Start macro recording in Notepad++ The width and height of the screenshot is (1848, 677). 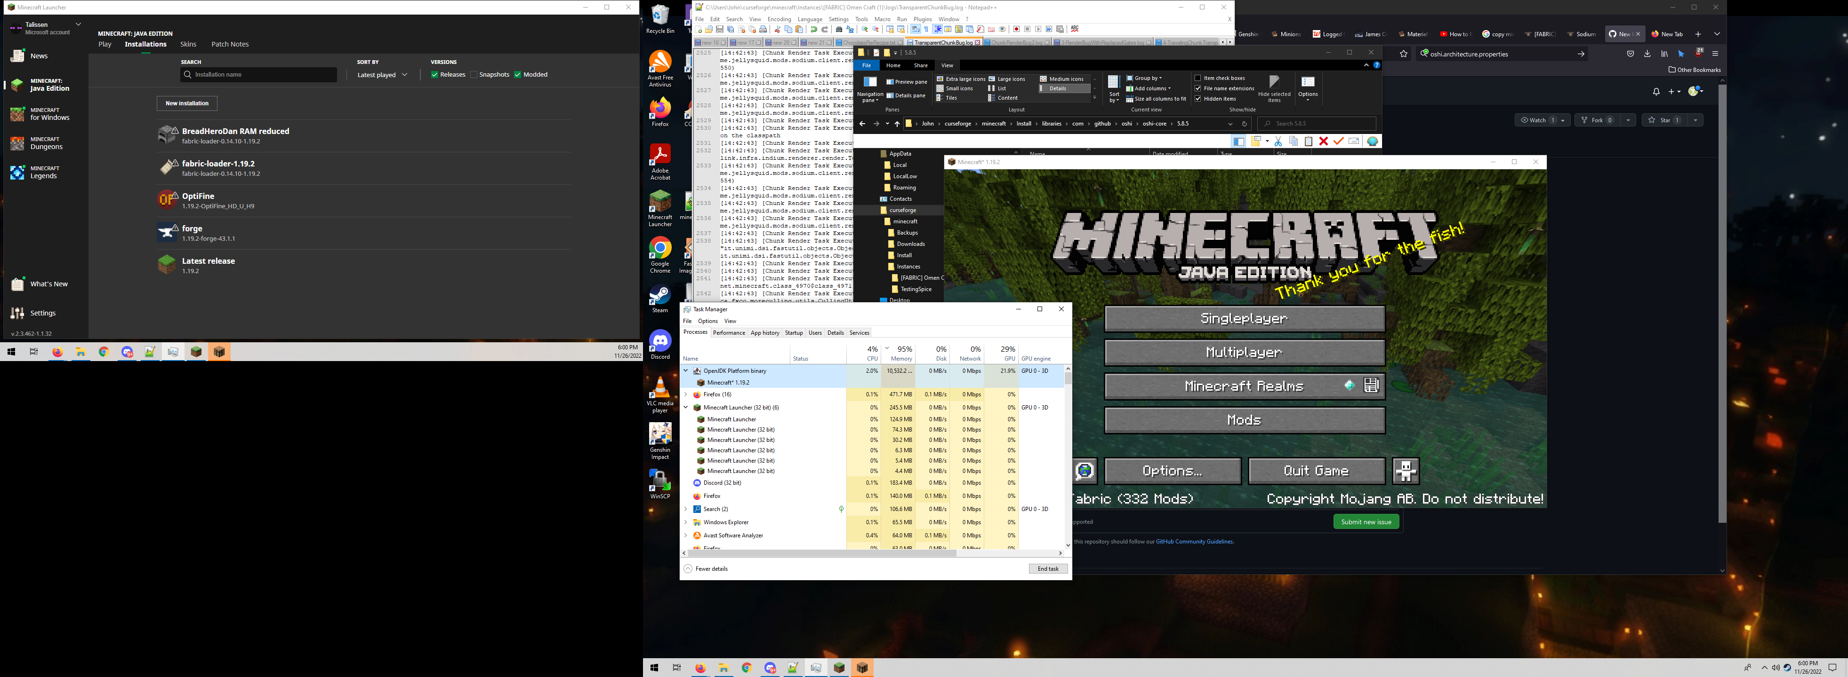pyautogui.click(x=1016, y=29)
